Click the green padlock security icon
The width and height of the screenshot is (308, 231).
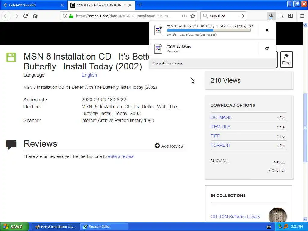tap(71, 16)
